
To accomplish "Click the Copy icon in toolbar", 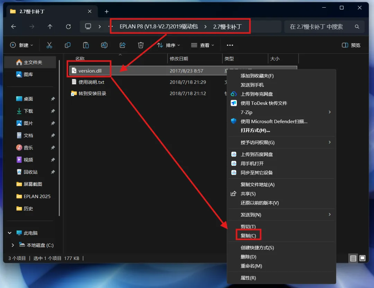I will [x=68, y=45].
